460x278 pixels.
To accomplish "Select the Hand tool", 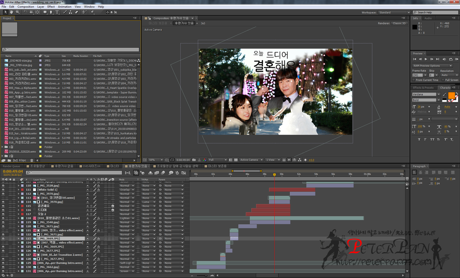I will click(11, 12).
